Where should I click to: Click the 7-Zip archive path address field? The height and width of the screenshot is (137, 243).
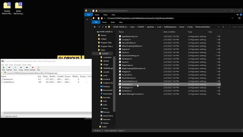(x=47, y=73)
